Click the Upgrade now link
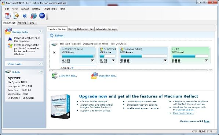Viewport: 219px width, 135px height. tap(93, 96)
